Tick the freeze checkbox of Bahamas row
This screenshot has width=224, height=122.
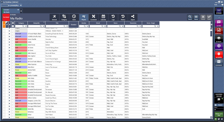click(x=12, y=112)
